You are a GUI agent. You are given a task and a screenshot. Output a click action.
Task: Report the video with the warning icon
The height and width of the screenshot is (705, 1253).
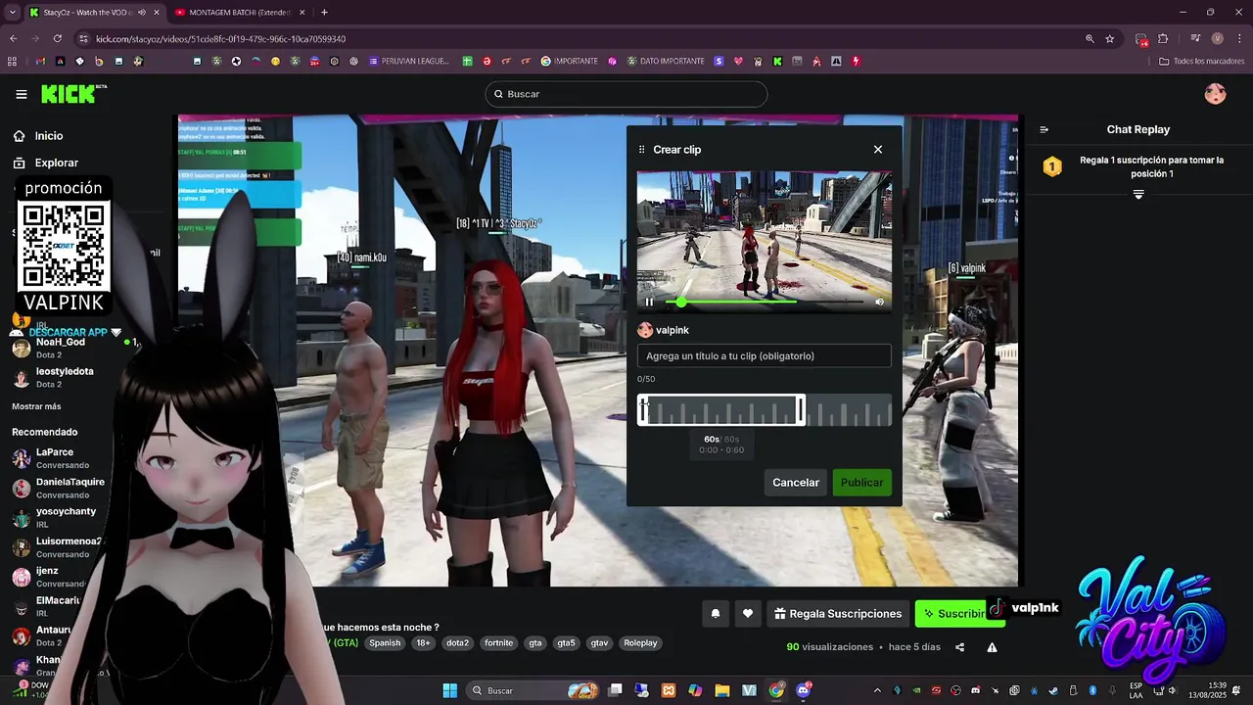point(992,647)
